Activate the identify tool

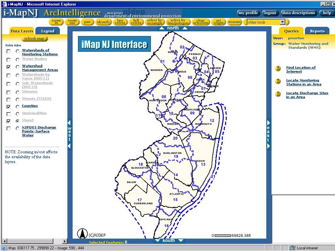[x=103, y=22]
